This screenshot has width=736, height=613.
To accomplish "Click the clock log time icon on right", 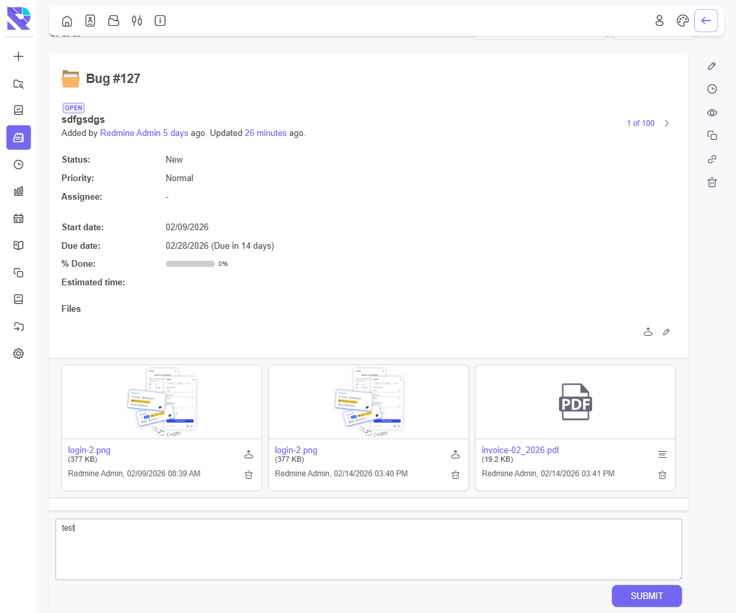I will tap(711, 89).
